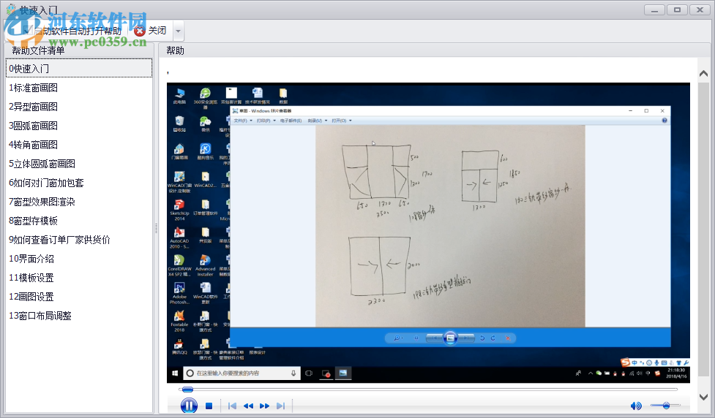The width and height of the screenshot is (715, 418).
Task: Open 1标准窗画图 help topic
Action: click(x=79, y=88)
